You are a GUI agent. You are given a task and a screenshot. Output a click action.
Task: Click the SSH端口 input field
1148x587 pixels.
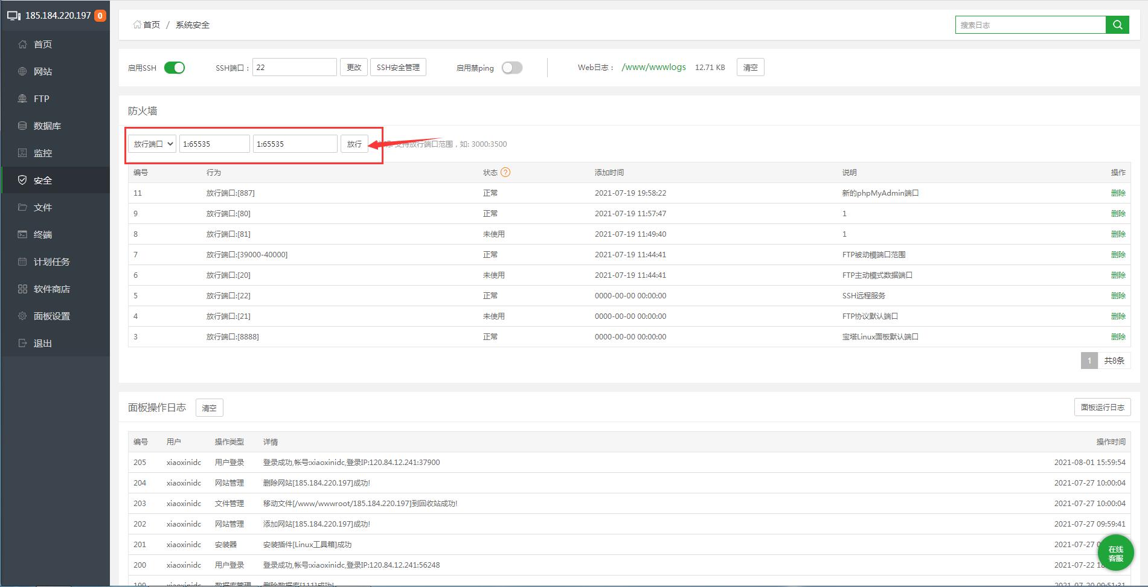coord(294,68)
